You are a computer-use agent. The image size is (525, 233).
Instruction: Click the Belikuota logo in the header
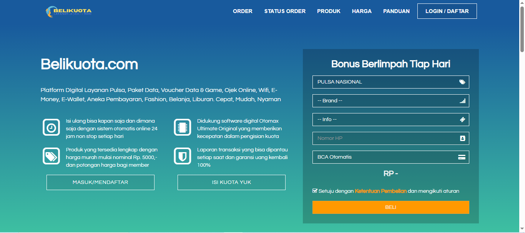click(x=68, y=11)
